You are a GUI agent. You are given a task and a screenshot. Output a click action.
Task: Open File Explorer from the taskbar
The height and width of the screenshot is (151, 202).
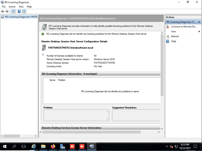(43, 146)
